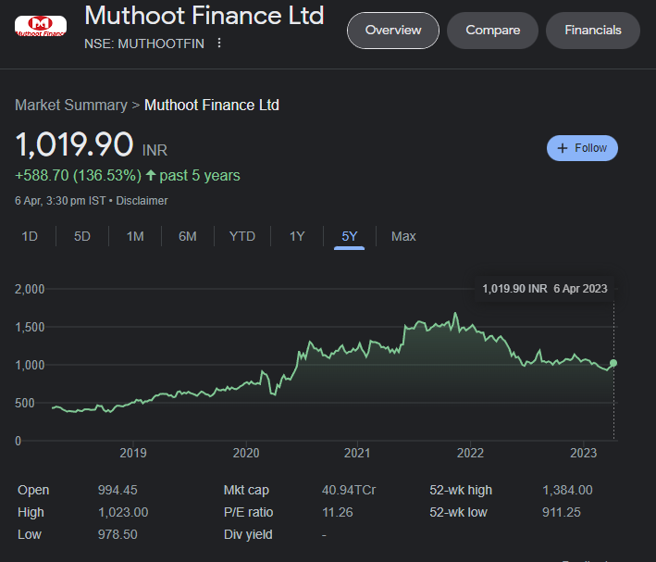Click the +588.70 (136.53%) change text
The height and width of the screenshot is (562, 656).
pos(79,176)
